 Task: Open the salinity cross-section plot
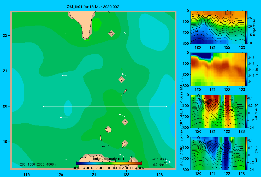(218, 69)
